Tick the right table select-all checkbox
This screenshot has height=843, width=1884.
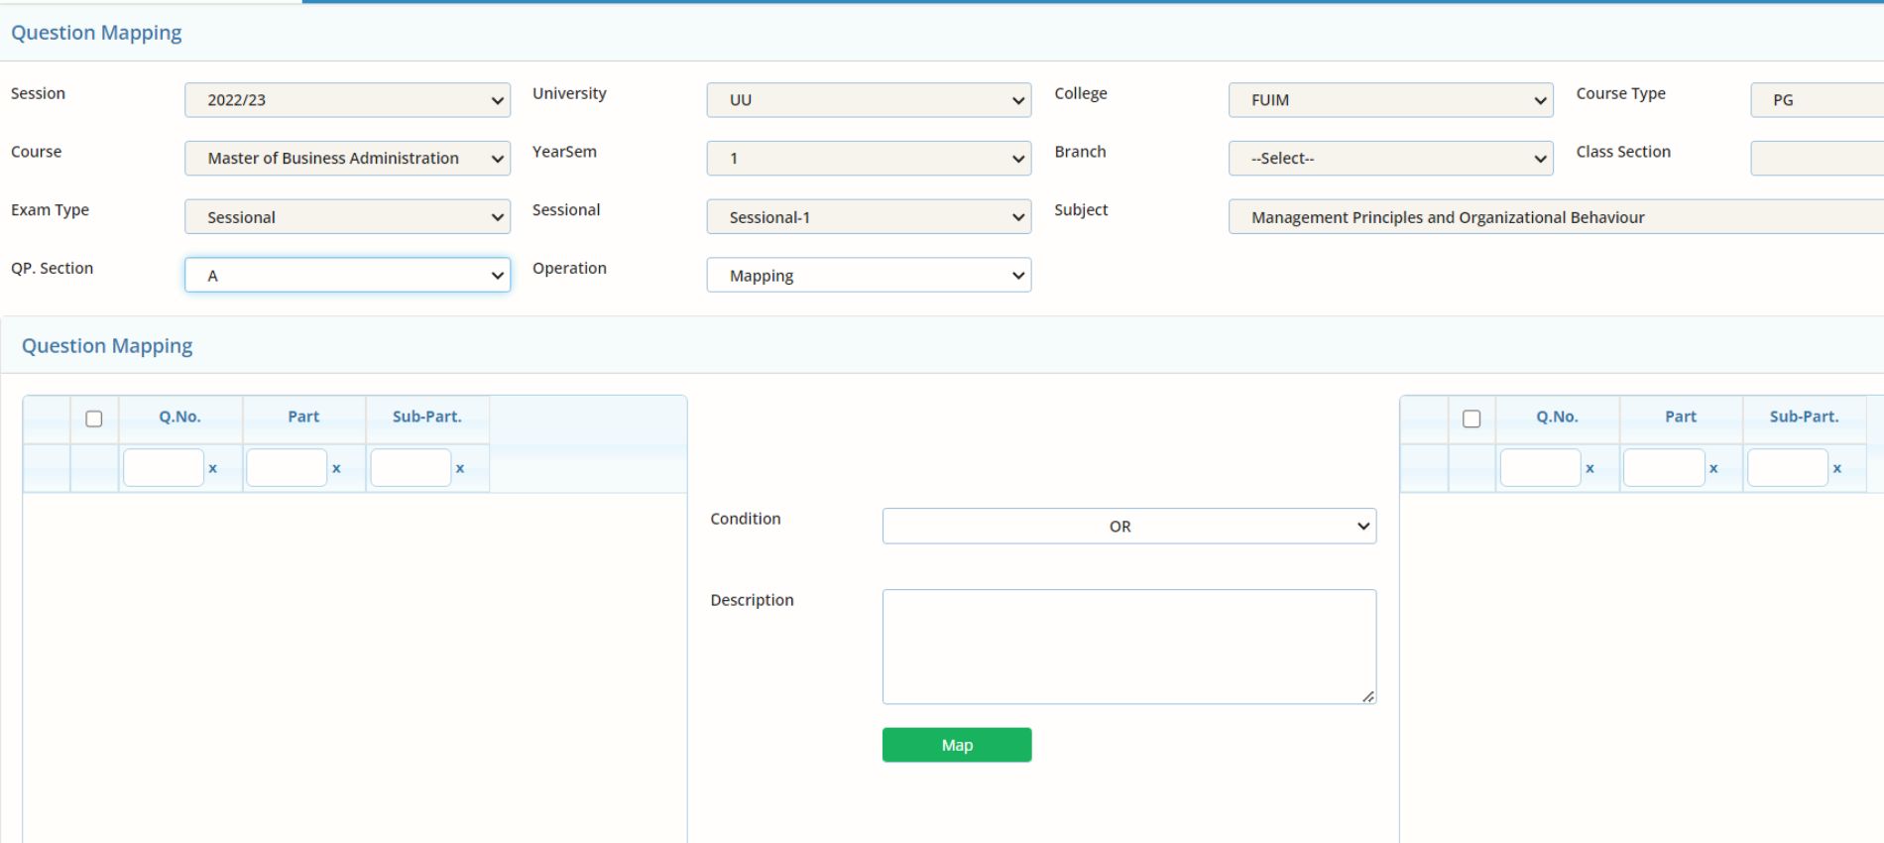coord(1472,419)
